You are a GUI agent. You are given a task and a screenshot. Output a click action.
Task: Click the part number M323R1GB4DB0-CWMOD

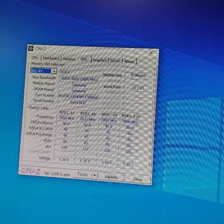click(x=78, y=97)
